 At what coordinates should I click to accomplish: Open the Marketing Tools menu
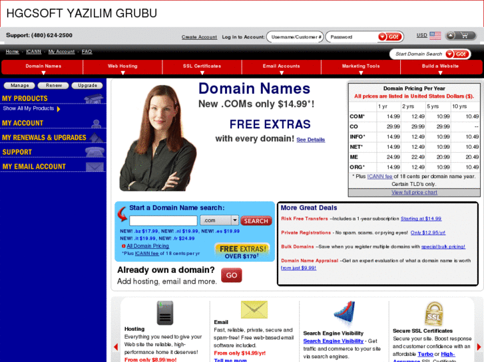click(361, 68)
